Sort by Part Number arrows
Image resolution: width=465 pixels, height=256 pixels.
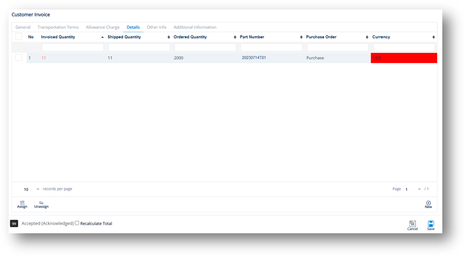[x=301, y=37]
